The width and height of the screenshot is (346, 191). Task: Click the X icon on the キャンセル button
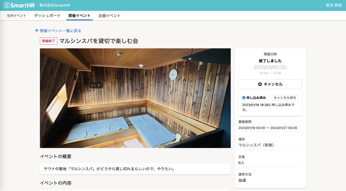pos(260,84)
